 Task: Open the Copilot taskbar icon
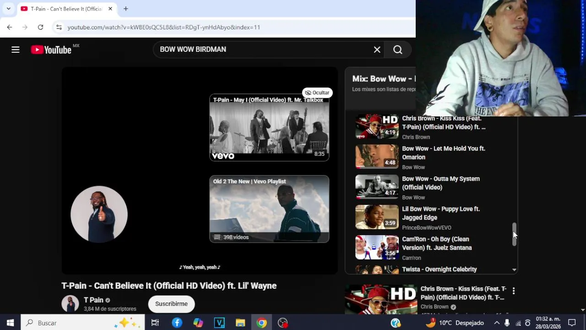(198, 323)
